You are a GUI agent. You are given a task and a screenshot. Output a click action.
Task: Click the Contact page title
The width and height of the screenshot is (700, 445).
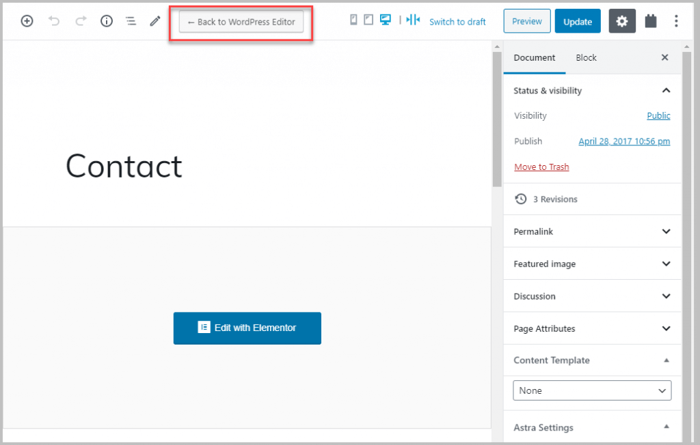pyautogui.click(x=124, y=166)
